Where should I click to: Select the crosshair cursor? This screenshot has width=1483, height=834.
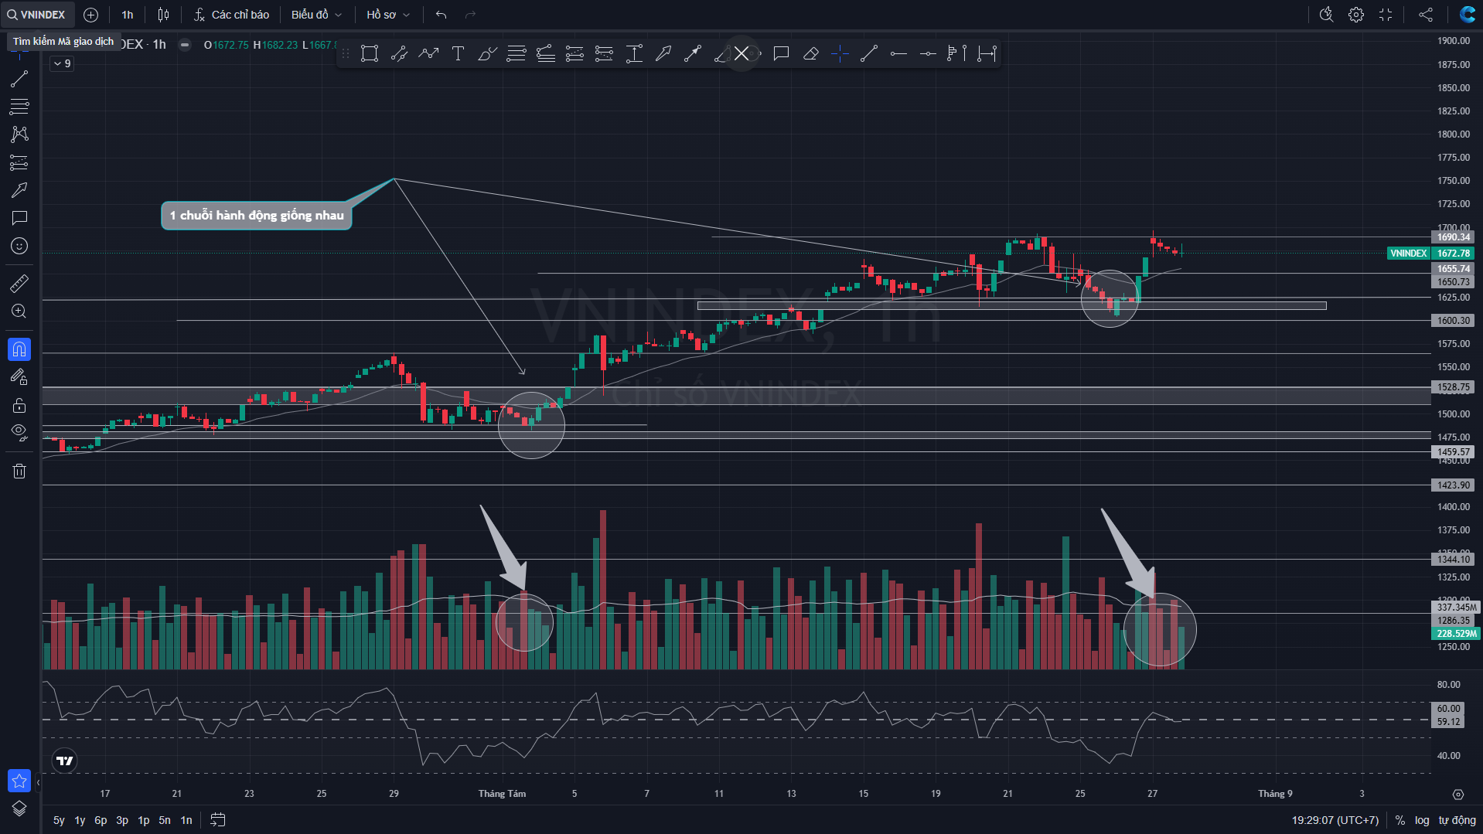coord(840,53)
